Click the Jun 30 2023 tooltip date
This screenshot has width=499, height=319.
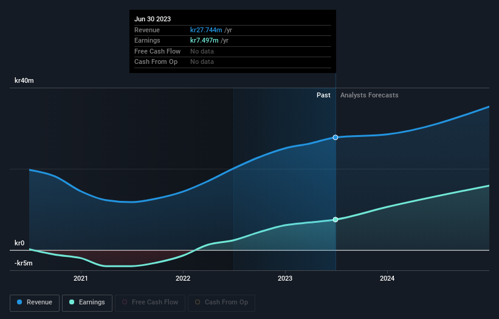[153, 19]
